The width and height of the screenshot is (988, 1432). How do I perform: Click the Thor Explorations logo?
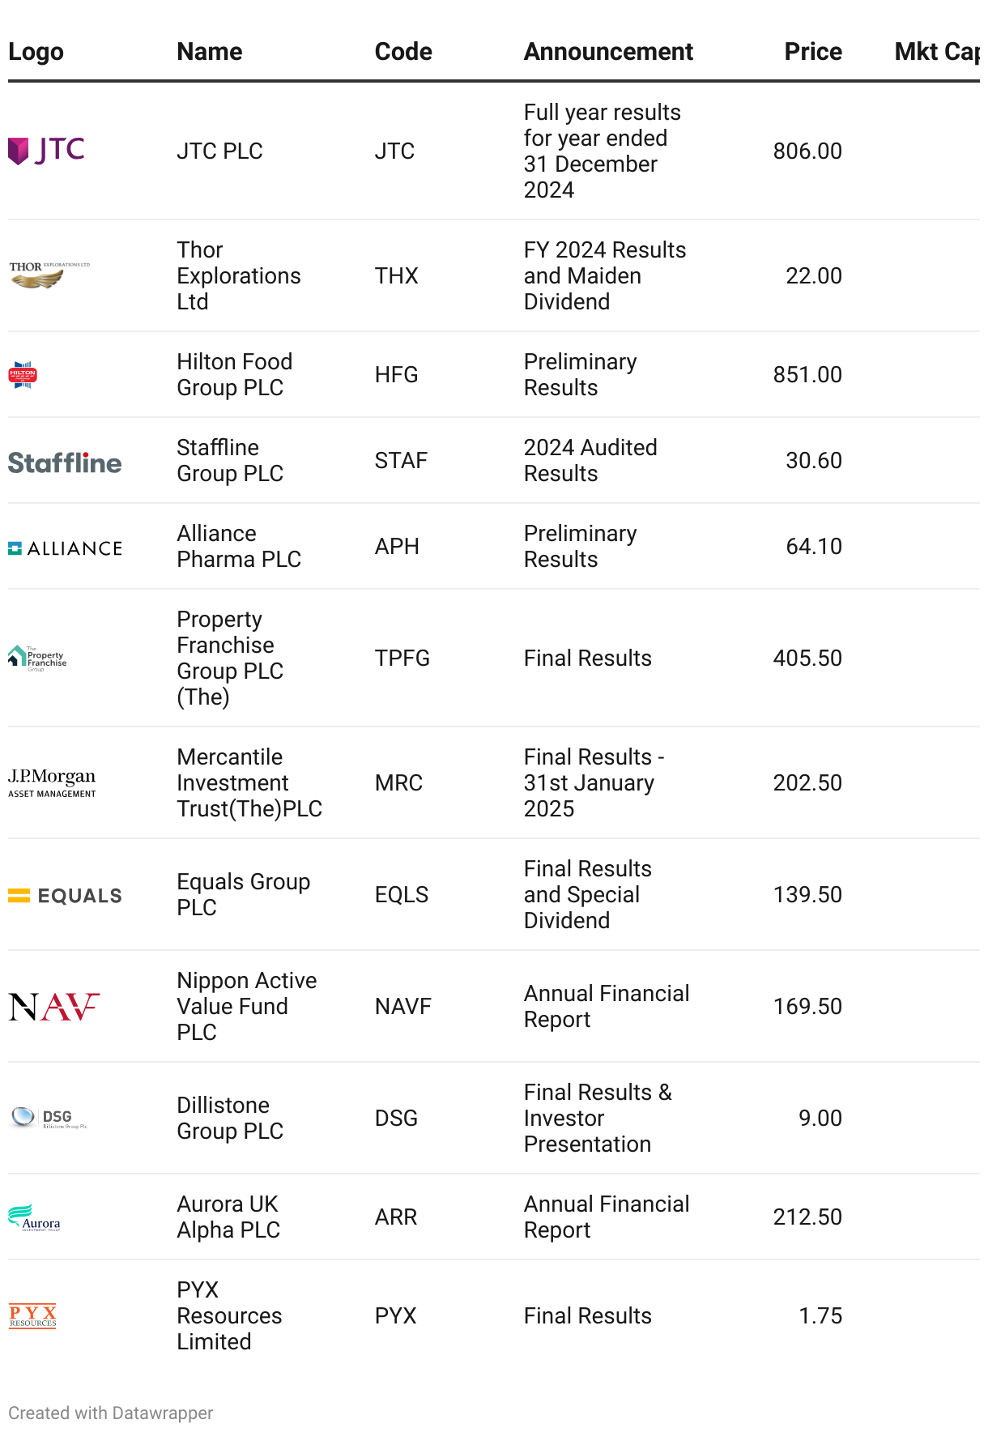49,275
